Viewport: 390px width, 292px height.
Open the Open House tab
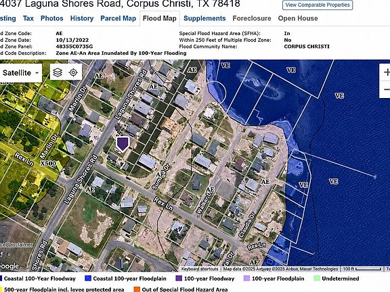[298, 18]
